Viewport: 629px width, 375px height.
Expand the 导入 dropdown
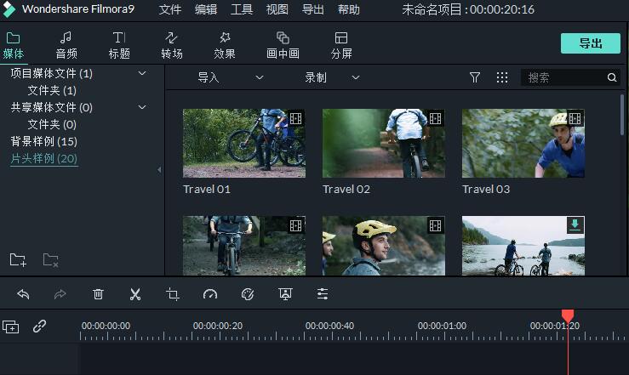[x=230, y=77]
